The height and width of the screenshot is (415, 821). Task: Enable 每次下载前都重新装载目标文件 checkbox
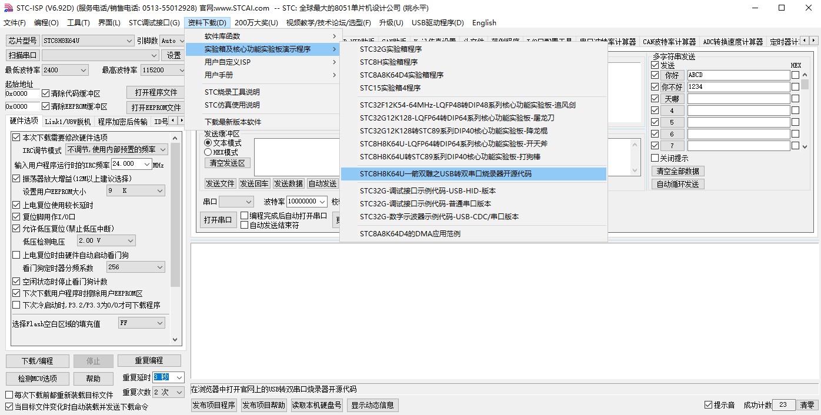coord(9,395)
